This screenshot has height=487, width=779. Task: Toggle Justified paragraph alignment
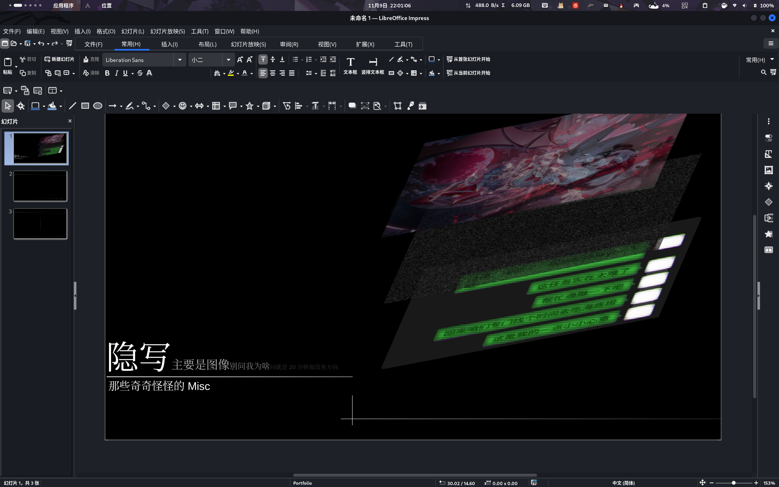(292, 73)
